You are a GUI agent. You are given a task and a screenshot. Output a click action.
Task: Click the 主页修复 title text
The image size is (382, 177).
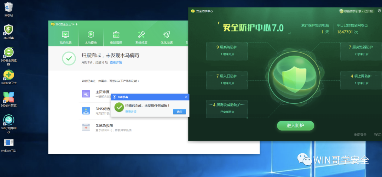[102, 92]
